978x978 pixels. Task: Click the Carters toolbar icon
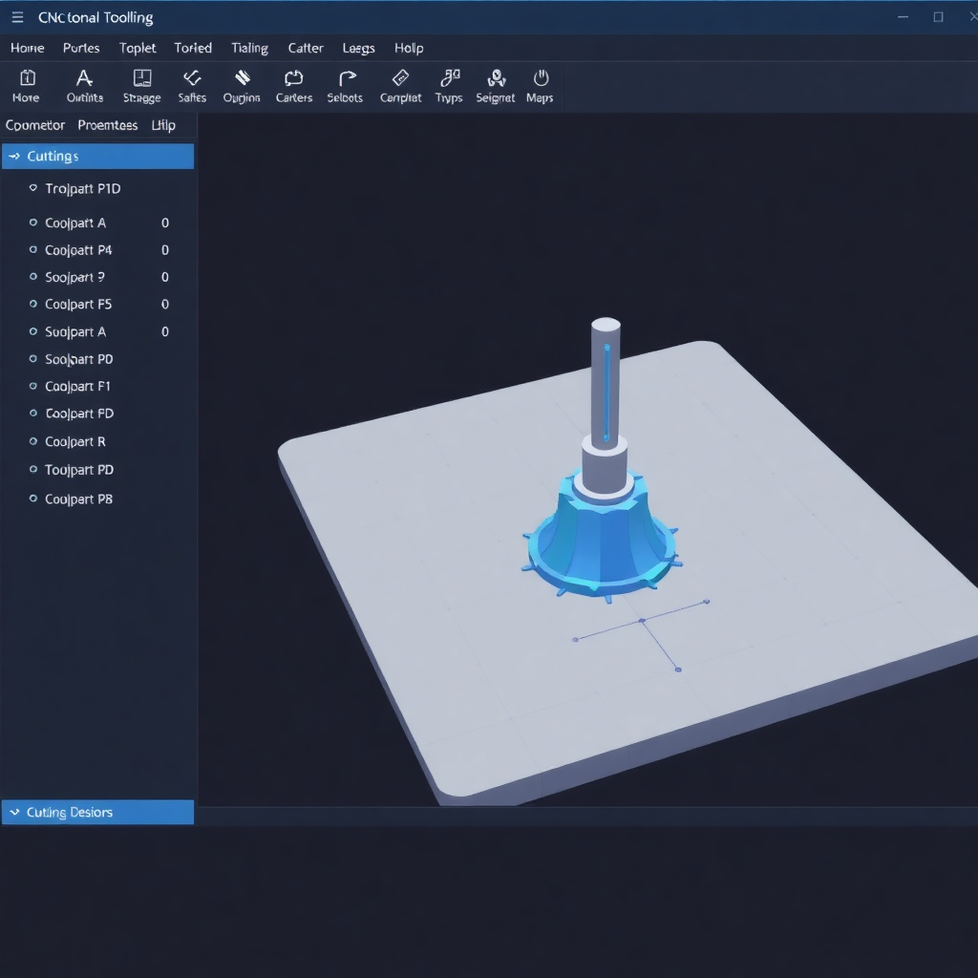[293, 86]
